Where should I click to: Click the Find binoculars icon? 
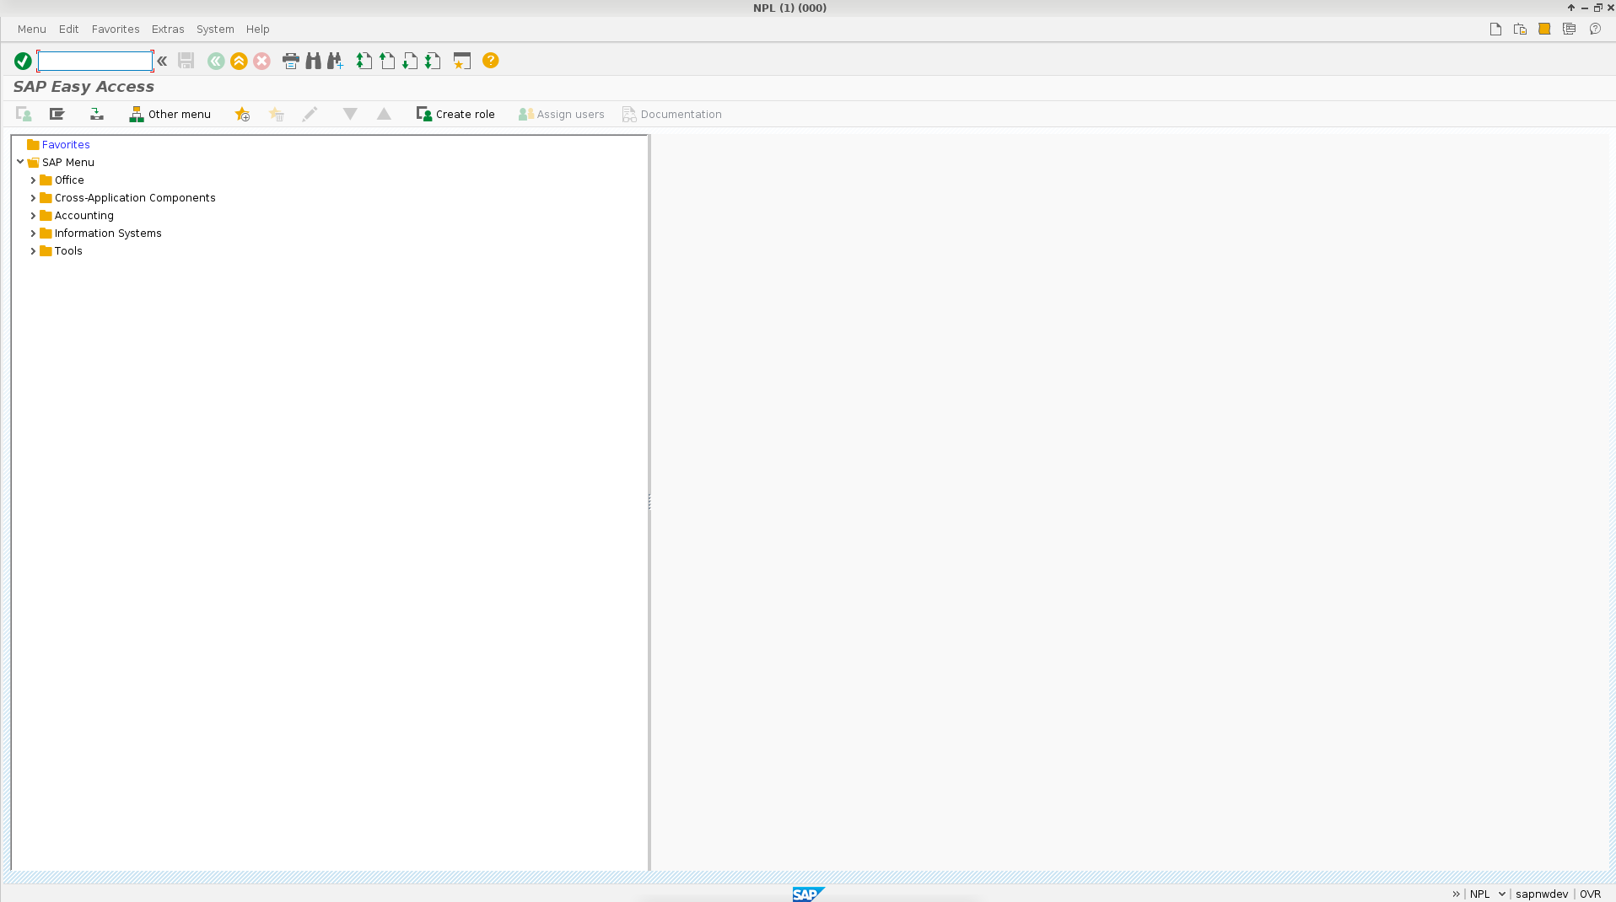coord(313,61)
